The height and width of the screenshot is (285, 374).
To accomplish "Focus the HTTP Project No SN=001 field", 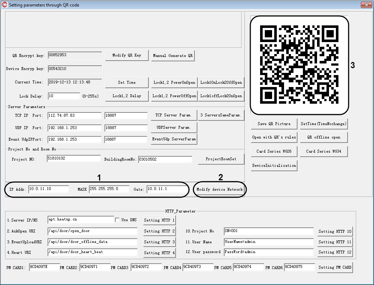I will (x=269, y=231).
